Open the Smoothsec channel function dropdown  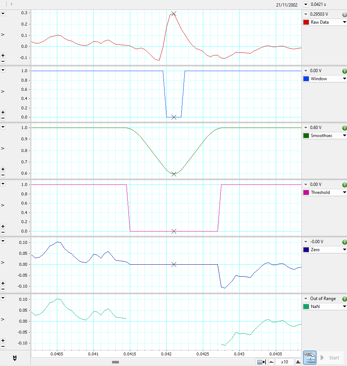click(x=344, y=136)
